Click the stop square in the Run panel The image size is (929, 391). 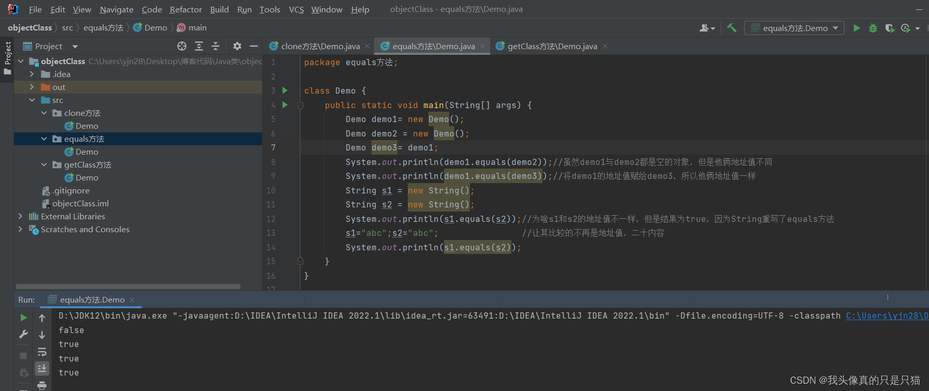pyautogui.click(x=23, y=356)
